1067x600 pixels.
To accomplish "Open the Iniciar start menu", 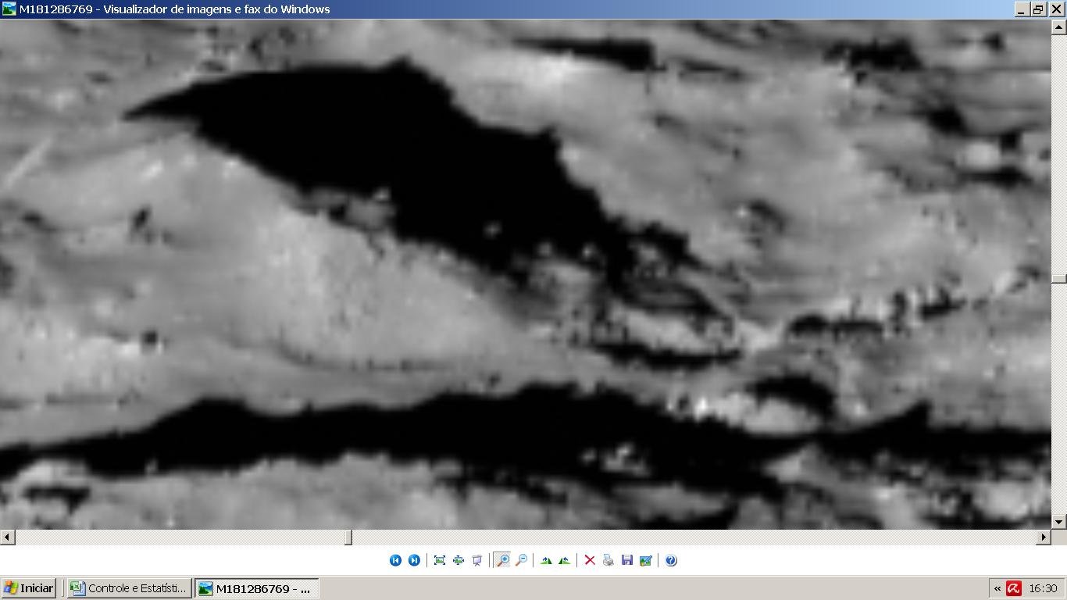I will click(29, 588).
